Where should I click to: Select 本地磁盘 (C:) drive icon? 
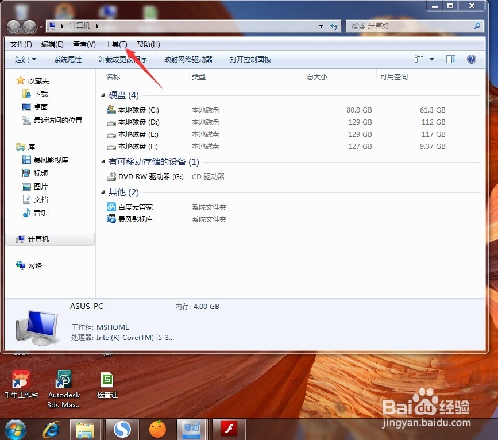pyautogui.click(x=111, y=110)
